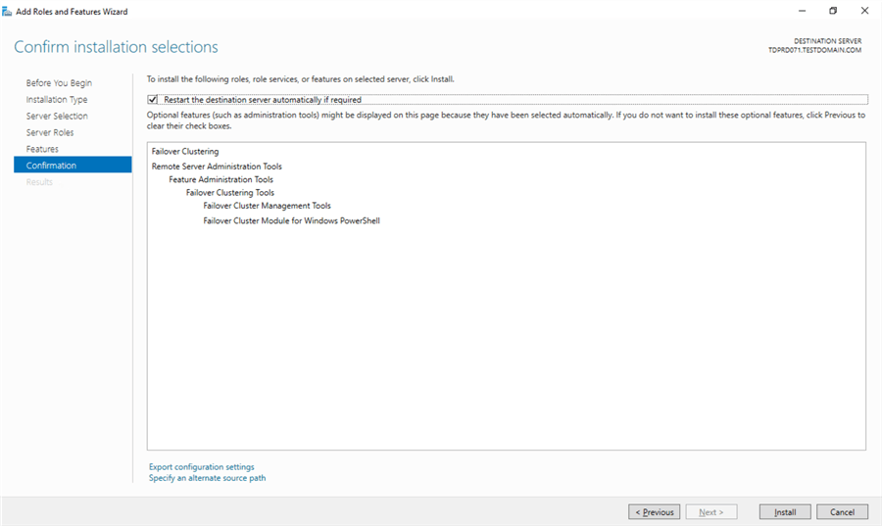Open Specify an alternate source path link
The height and width of the screenshot is (526, 882).
tap(207, 478)
